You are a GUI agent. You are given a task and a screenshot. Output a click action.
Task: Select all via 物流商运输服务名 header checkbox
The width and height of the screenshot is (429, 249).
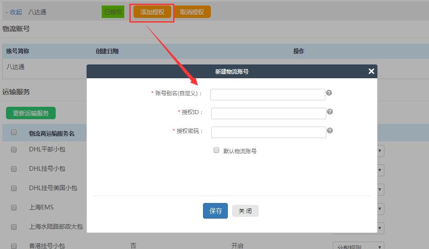click(x=14, y=133)
